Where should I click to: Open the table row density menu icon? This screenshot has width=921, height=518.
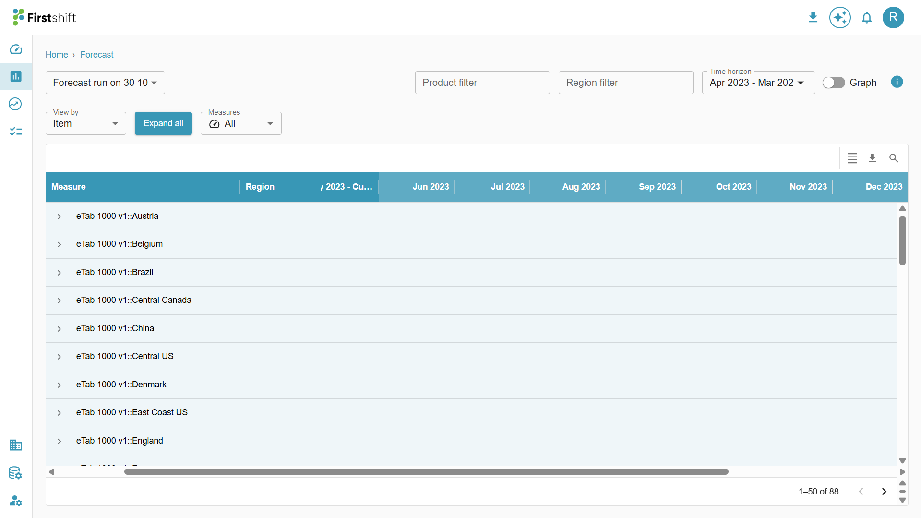(x=852, y=158)
